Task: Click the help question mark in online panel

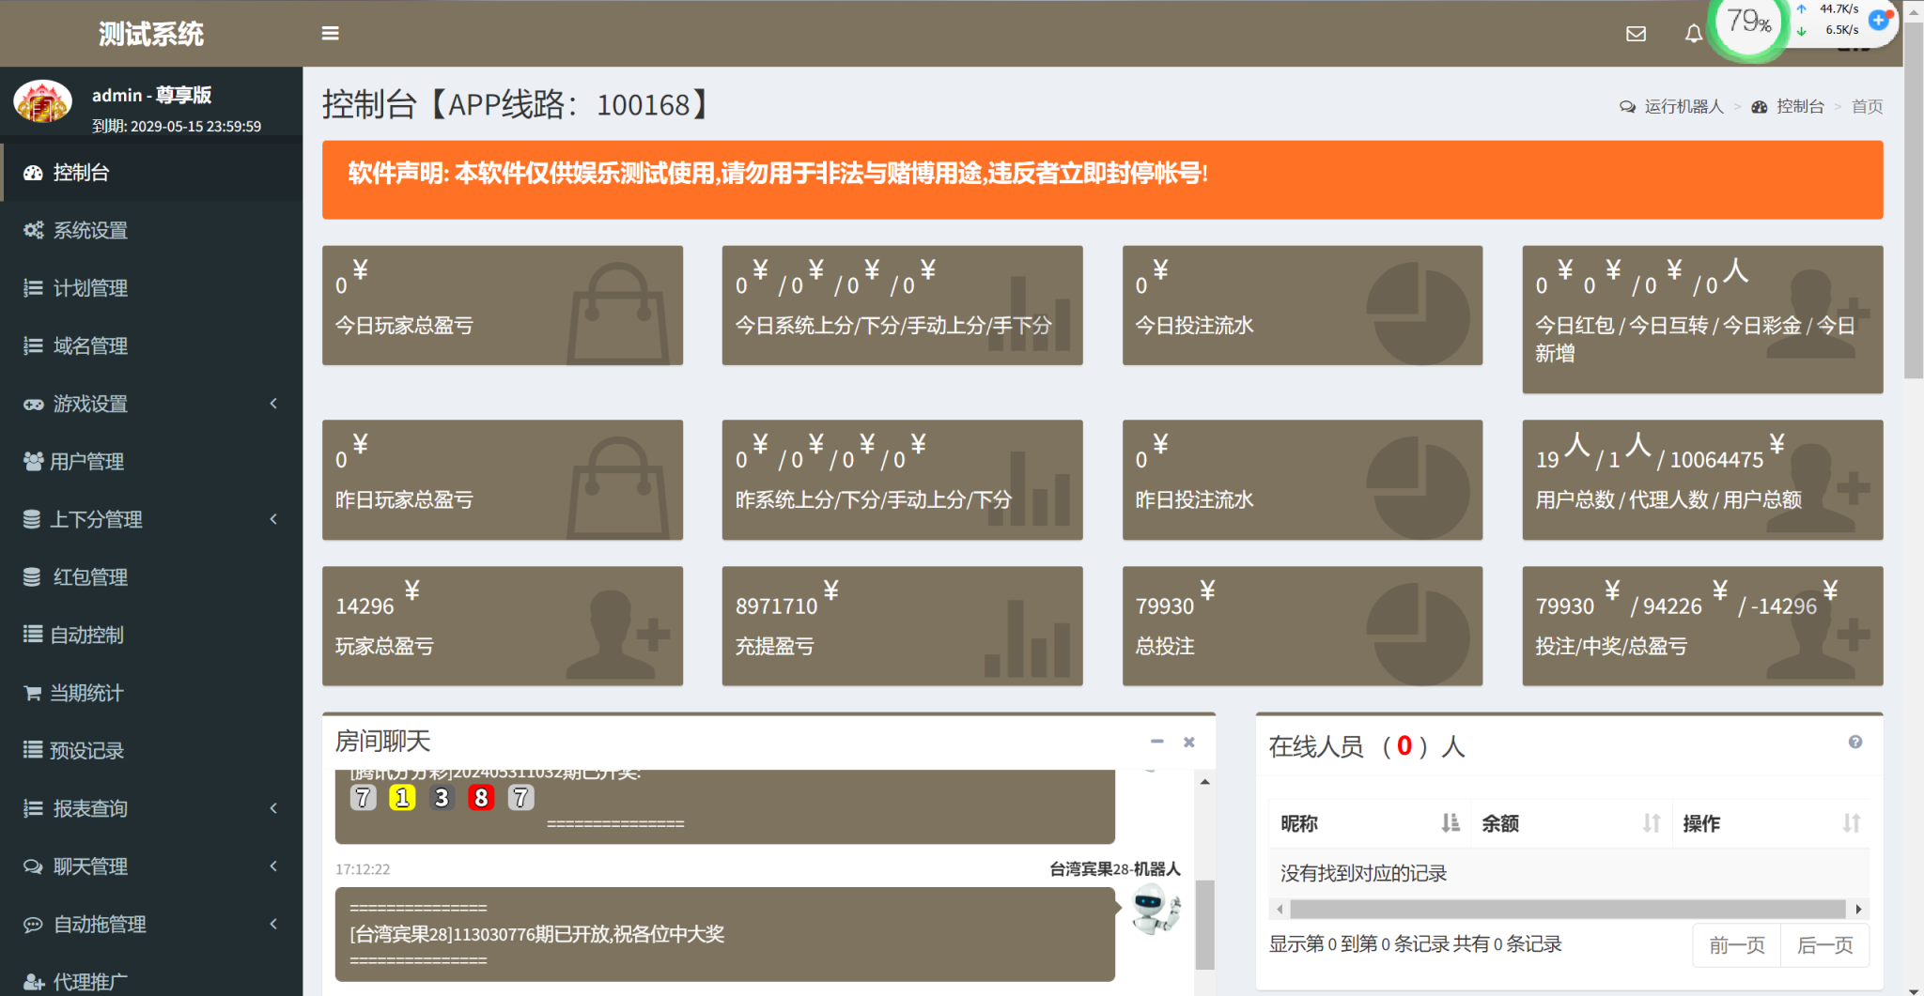Action: 1854,742
